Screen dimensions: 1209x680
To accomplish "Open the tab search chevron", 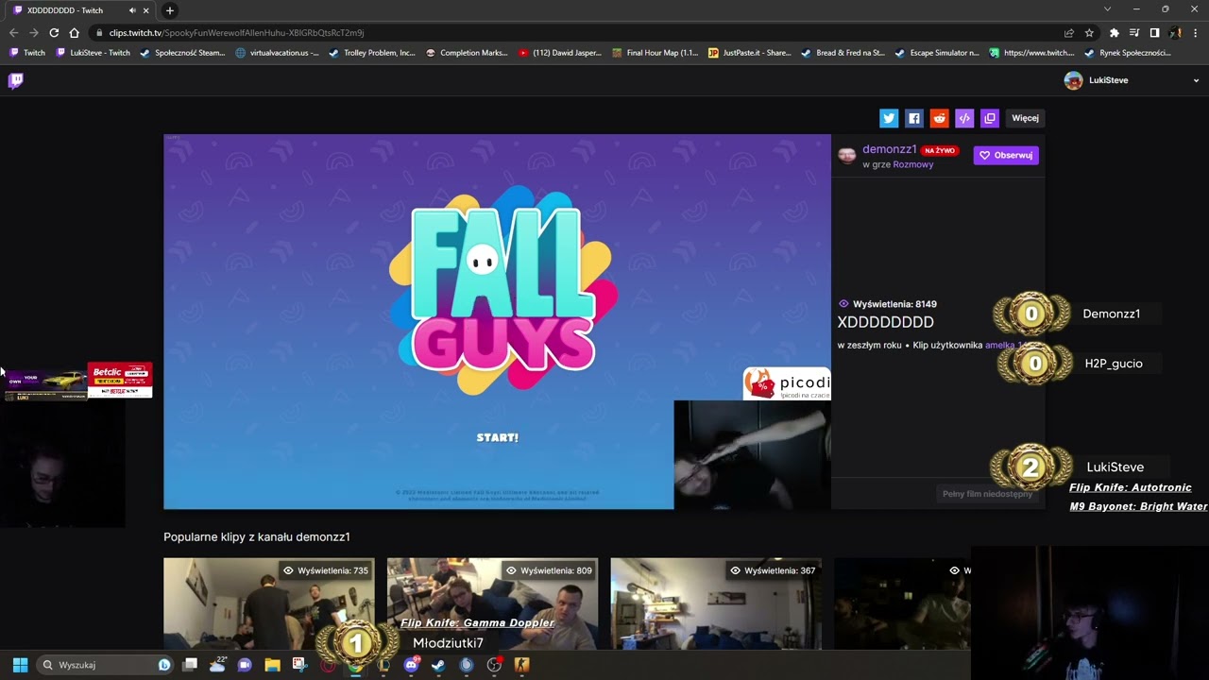I will [1107, 9].
